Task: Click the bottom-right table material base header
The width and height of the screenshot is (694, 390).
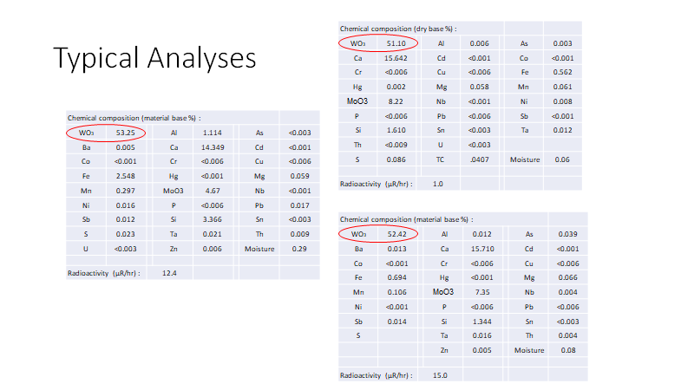Action: 403,219
